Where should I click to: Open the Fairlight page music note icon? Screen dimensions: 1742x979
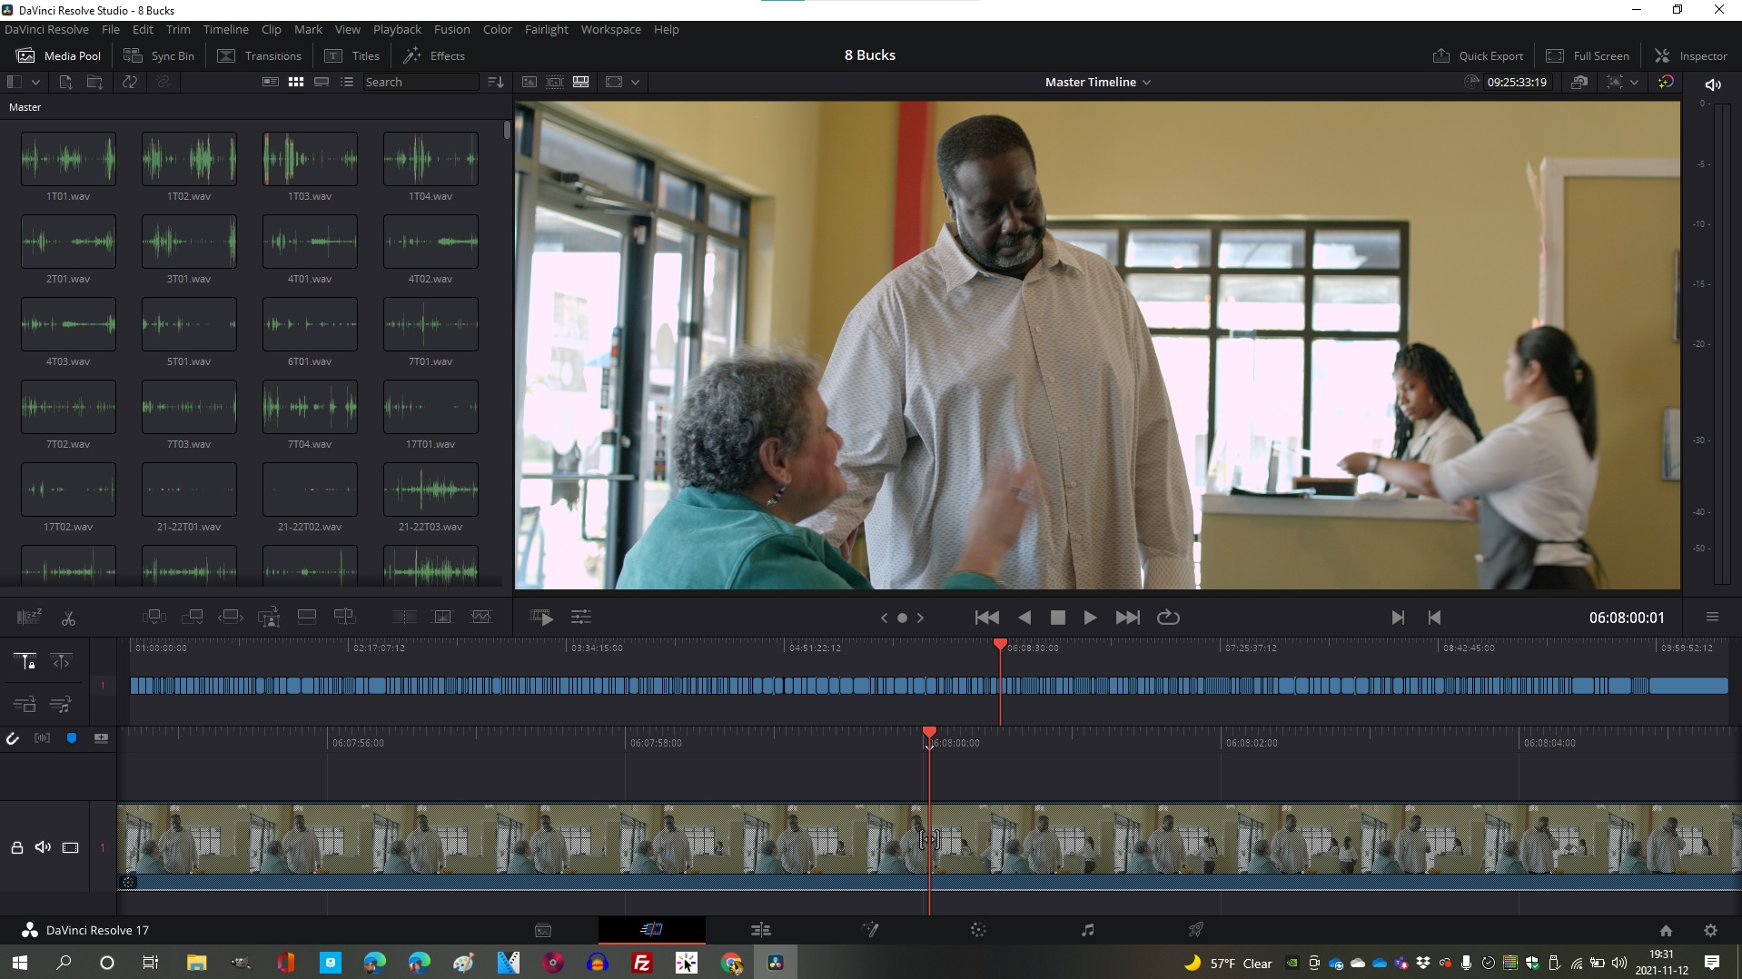click(x=1087, y=930)
